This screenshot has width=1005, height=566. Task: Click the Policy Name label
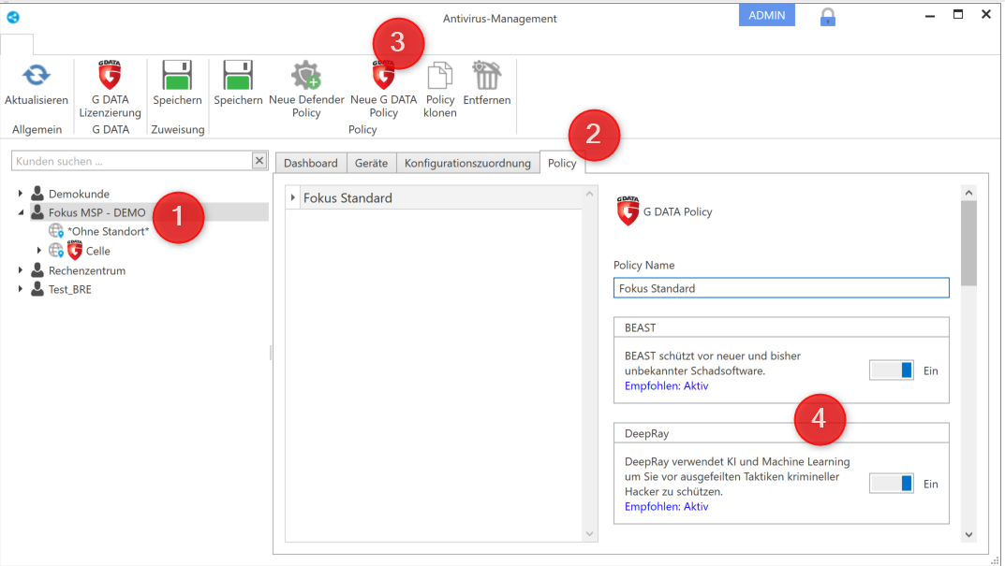(x=643, y=265)
